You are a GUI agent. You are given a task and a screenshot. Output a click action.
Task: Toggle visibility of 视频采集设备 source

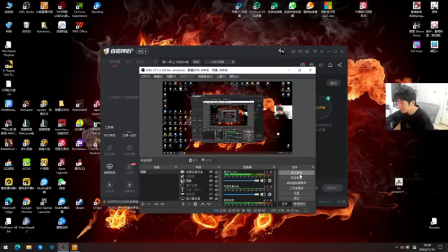tap(211, 172)
